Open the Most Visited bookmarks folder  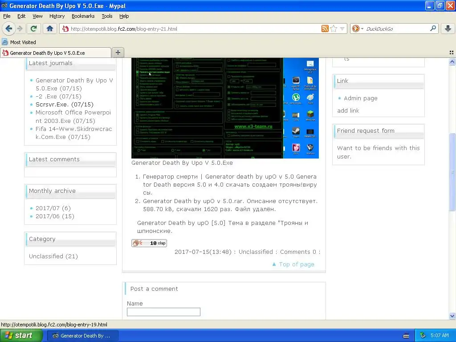[19, 42]
